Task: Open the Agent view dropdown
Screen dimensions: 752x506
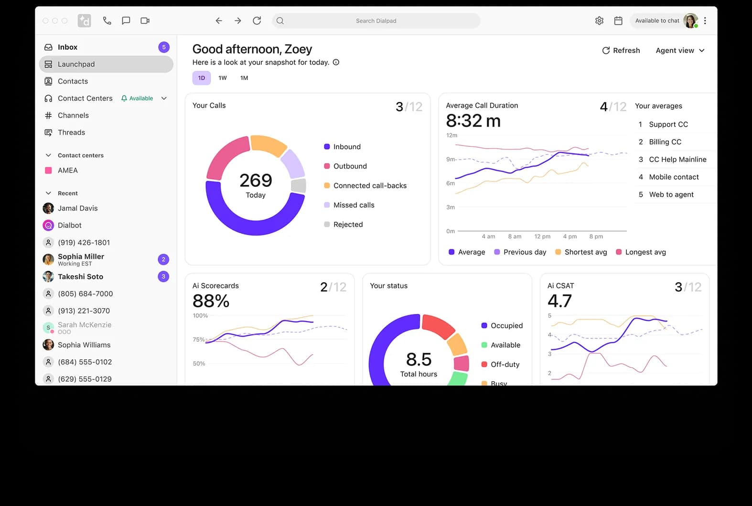Action: click(679, 51)
